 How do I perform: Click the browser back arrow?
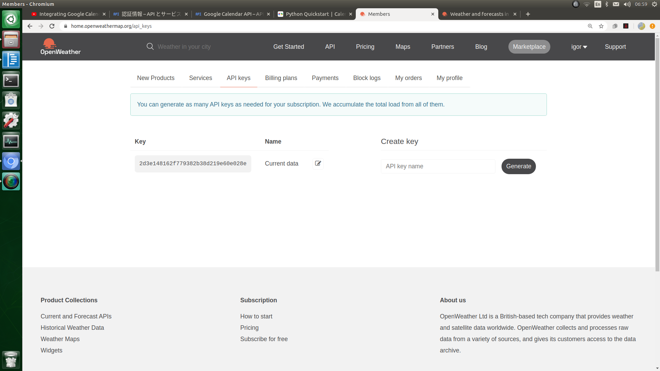click(30, 26)
